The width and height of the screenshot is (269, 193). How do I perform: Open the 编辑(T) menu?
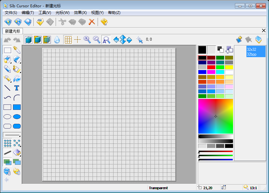[28, 13]
